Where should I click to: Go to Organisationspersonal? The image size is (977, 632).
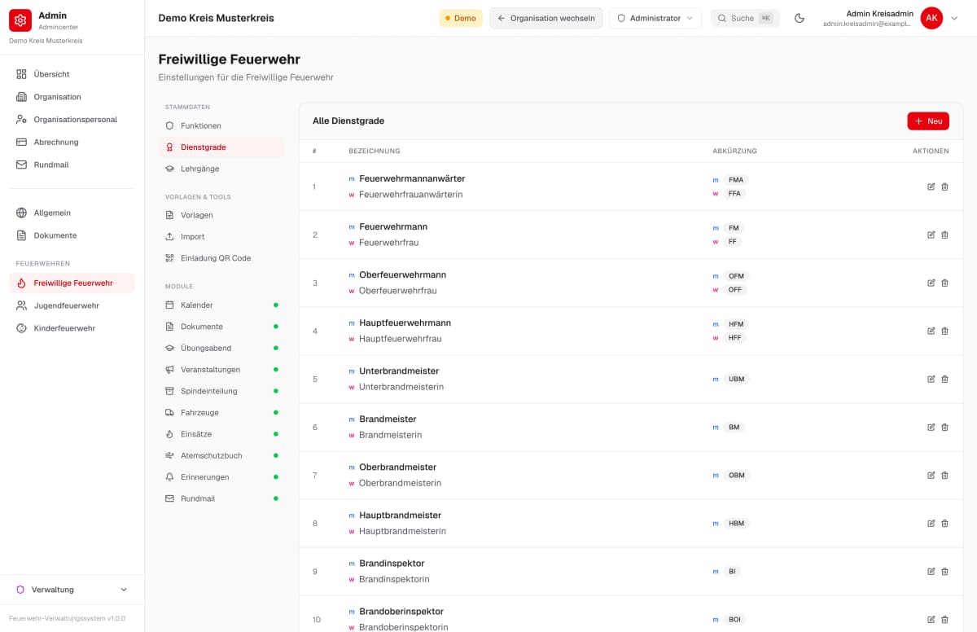coord(72,119)
